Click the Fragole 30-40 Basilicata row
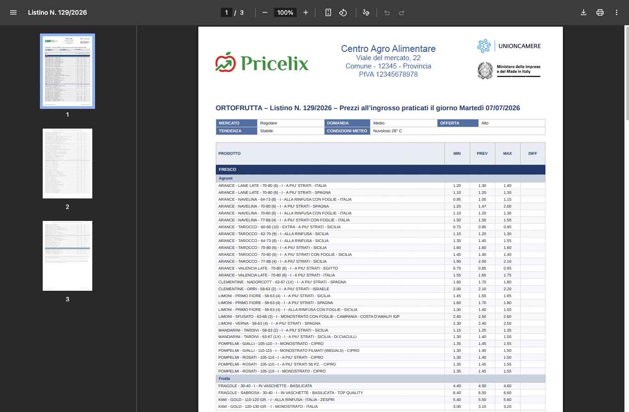629x412 pixels. (381, 386)
